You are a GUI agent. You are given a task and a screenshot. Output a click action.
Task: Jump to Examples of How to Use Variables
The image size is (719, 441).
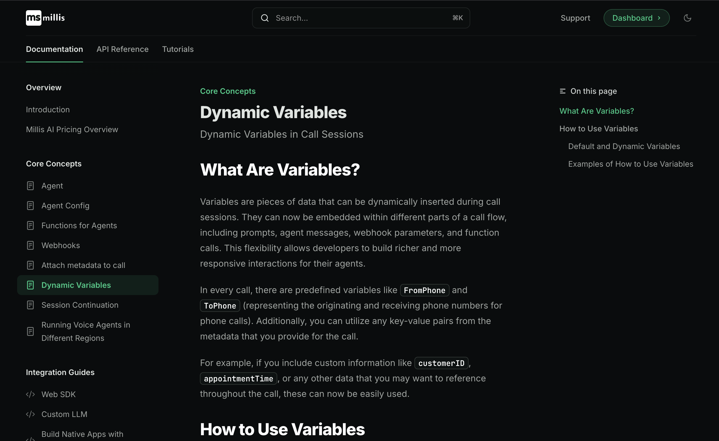click(630, 164)
